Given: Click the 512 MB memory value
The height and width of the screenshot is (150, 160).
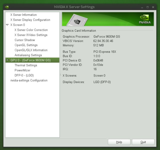Looking at the screenshot, I should [98, 45].
